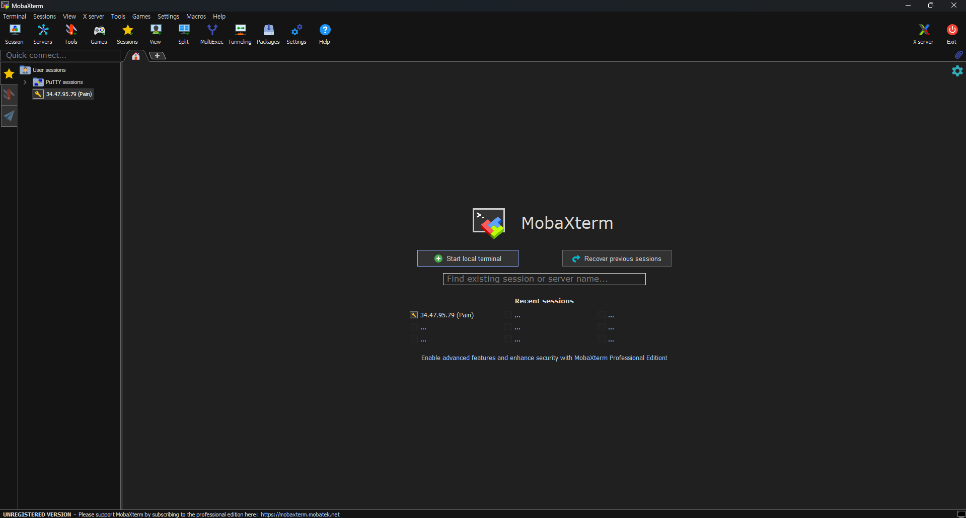
Task: Open the Servers toolbar icon
Action: click(x=43, y=34)
